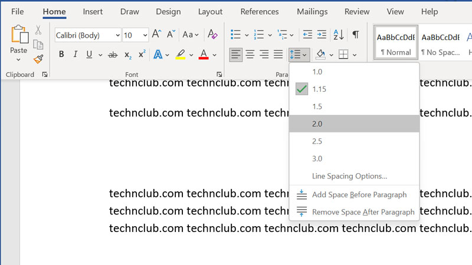Apply the text highlight color marker
472x265 pixels.
(x=181, y=54)
